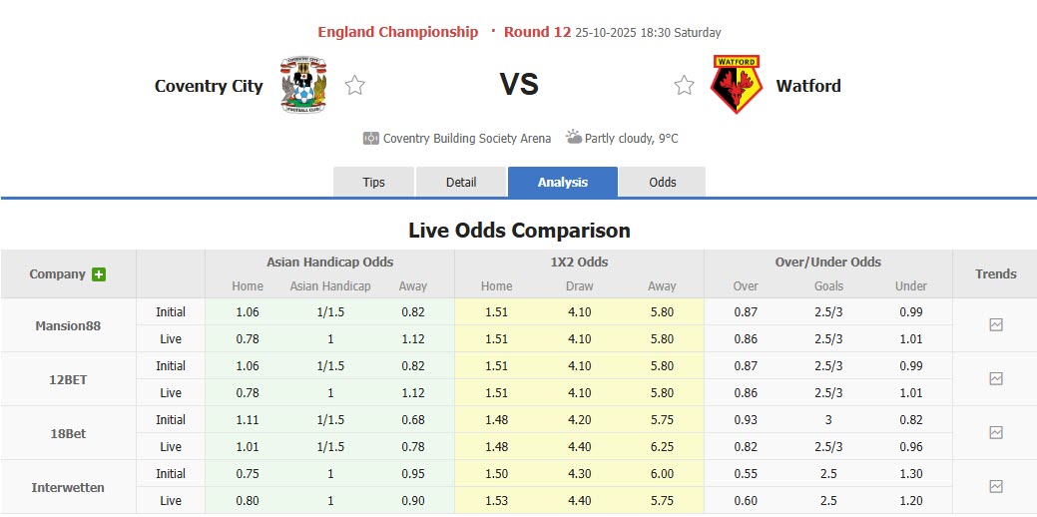The image size is (1037, 517).
Task: Select the Analysis tab
Action: click(x=563, y=183)
